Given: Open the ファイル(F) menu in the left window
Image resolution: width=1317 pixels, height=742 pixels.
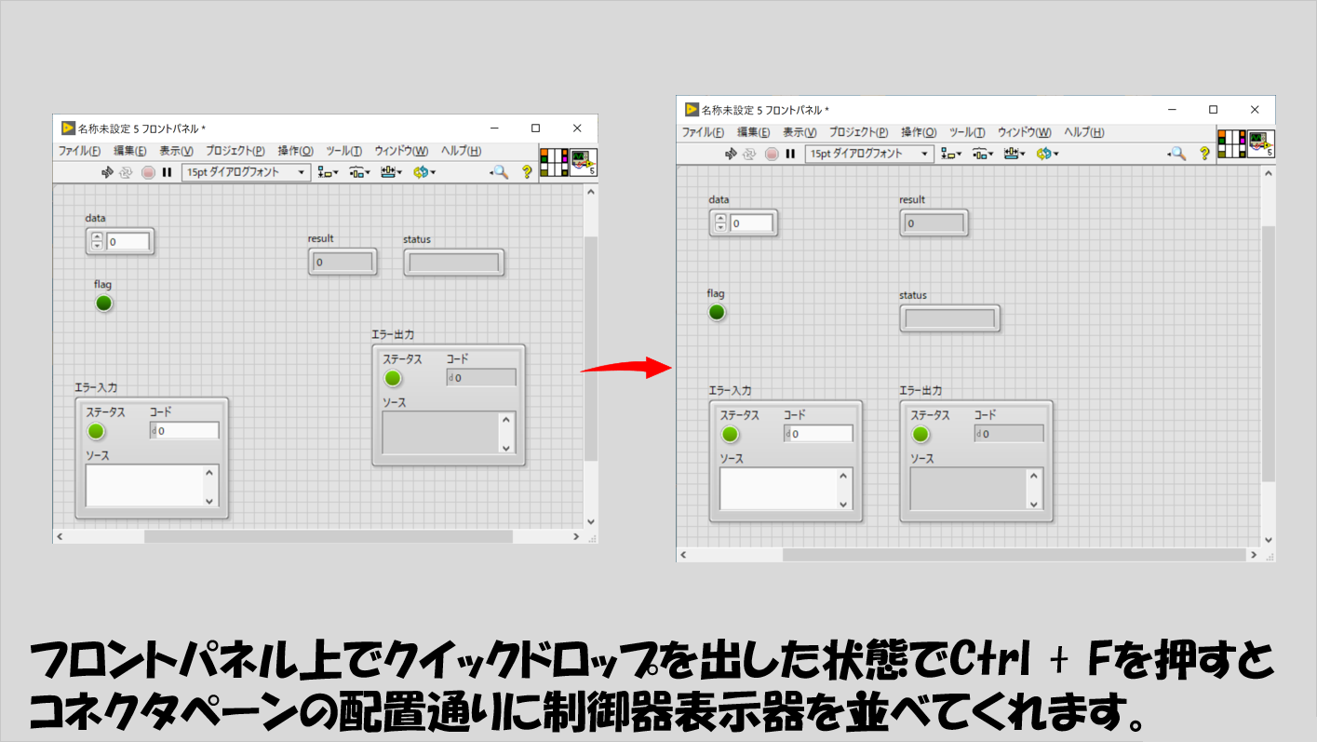Looking at the screenshot, I should [79, 151].
